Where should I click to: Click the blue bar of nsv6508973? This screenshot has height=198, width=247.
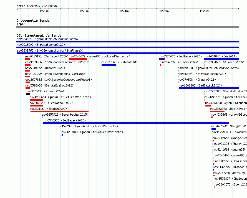pos(136,123)
